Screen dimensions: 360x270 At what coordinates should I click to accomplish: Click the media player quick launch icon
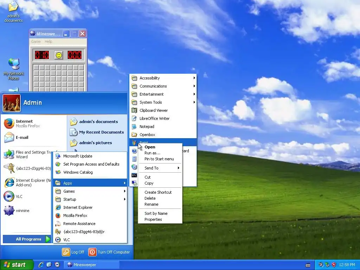pos(57,265)
